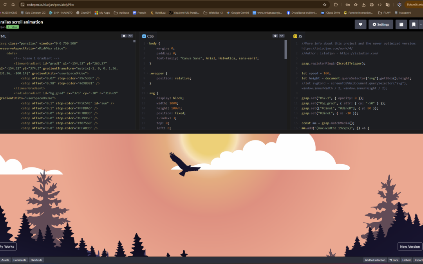Click the browser print icon
The width and height of the screenshot is (423, 264).
pyautogui.click(x=371, y=5)
